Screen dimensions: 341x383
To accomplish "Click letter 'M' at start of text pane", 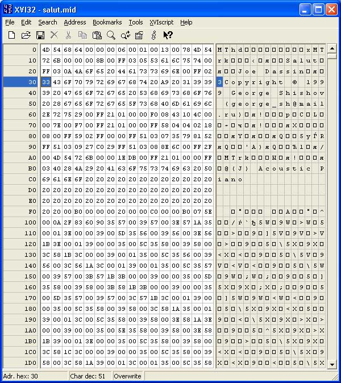I will tap(219, 50).
